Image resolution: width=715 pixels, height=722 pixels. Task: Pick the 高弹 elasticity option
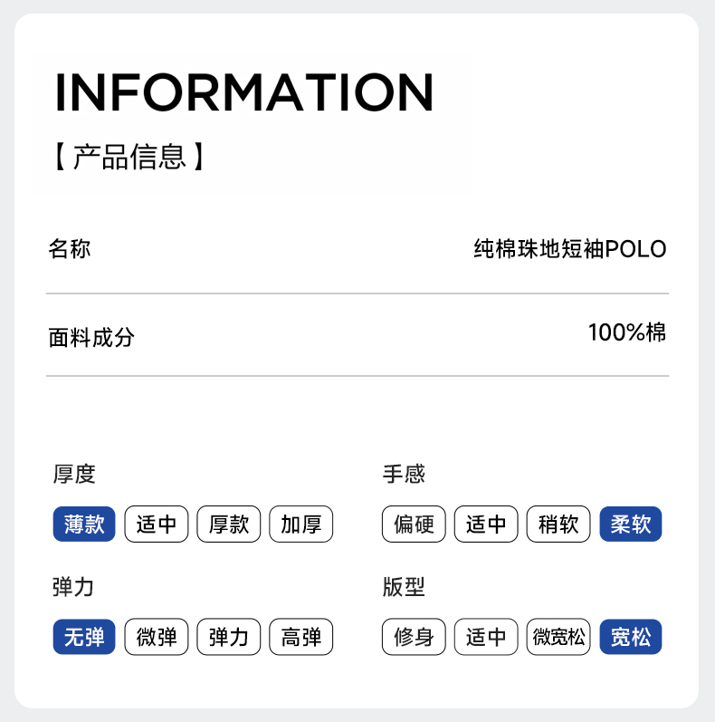[301, 638]
